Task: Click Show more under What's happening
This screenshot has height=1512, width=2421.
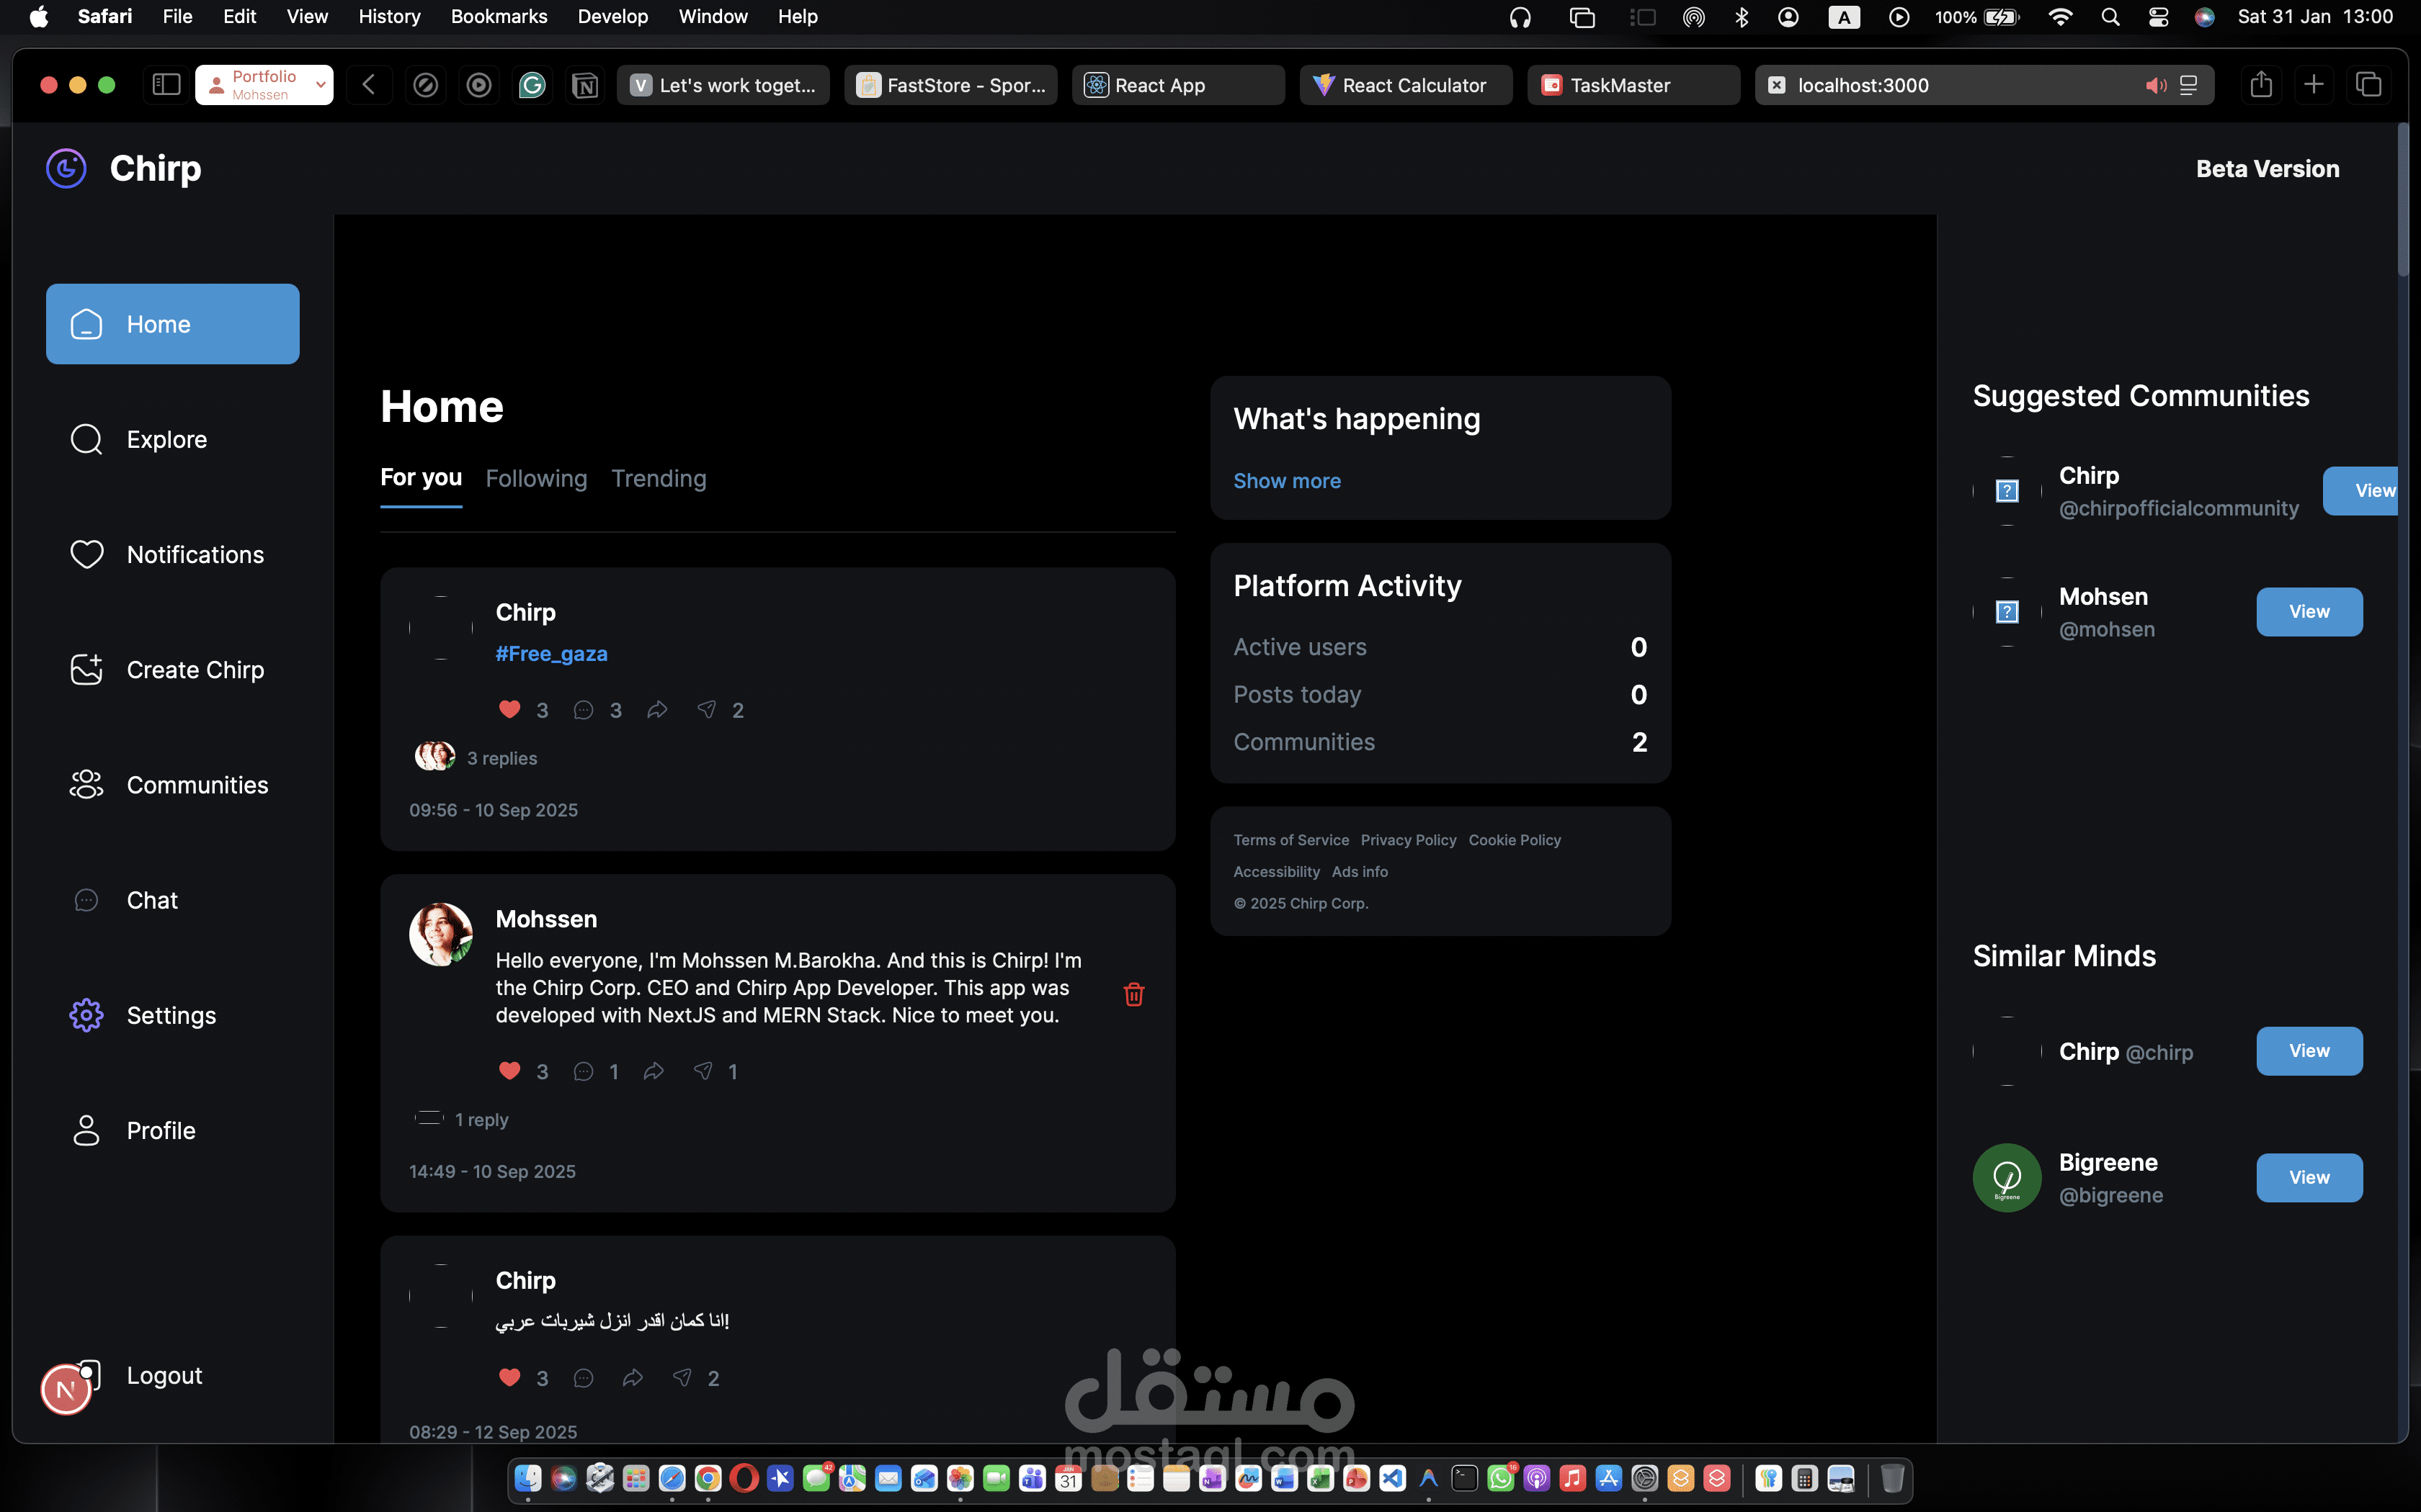Action: pos(1287,481)
